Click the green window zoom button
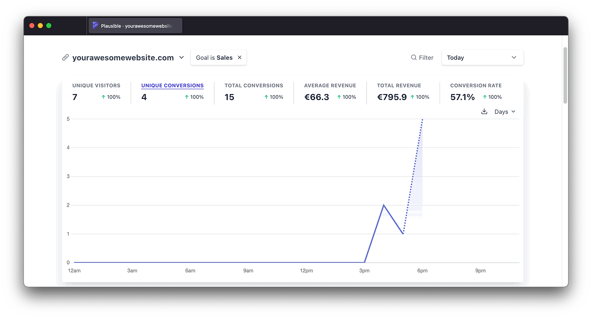Image resolution: width=592 pixels, height=318 pixels. (49, 26)
